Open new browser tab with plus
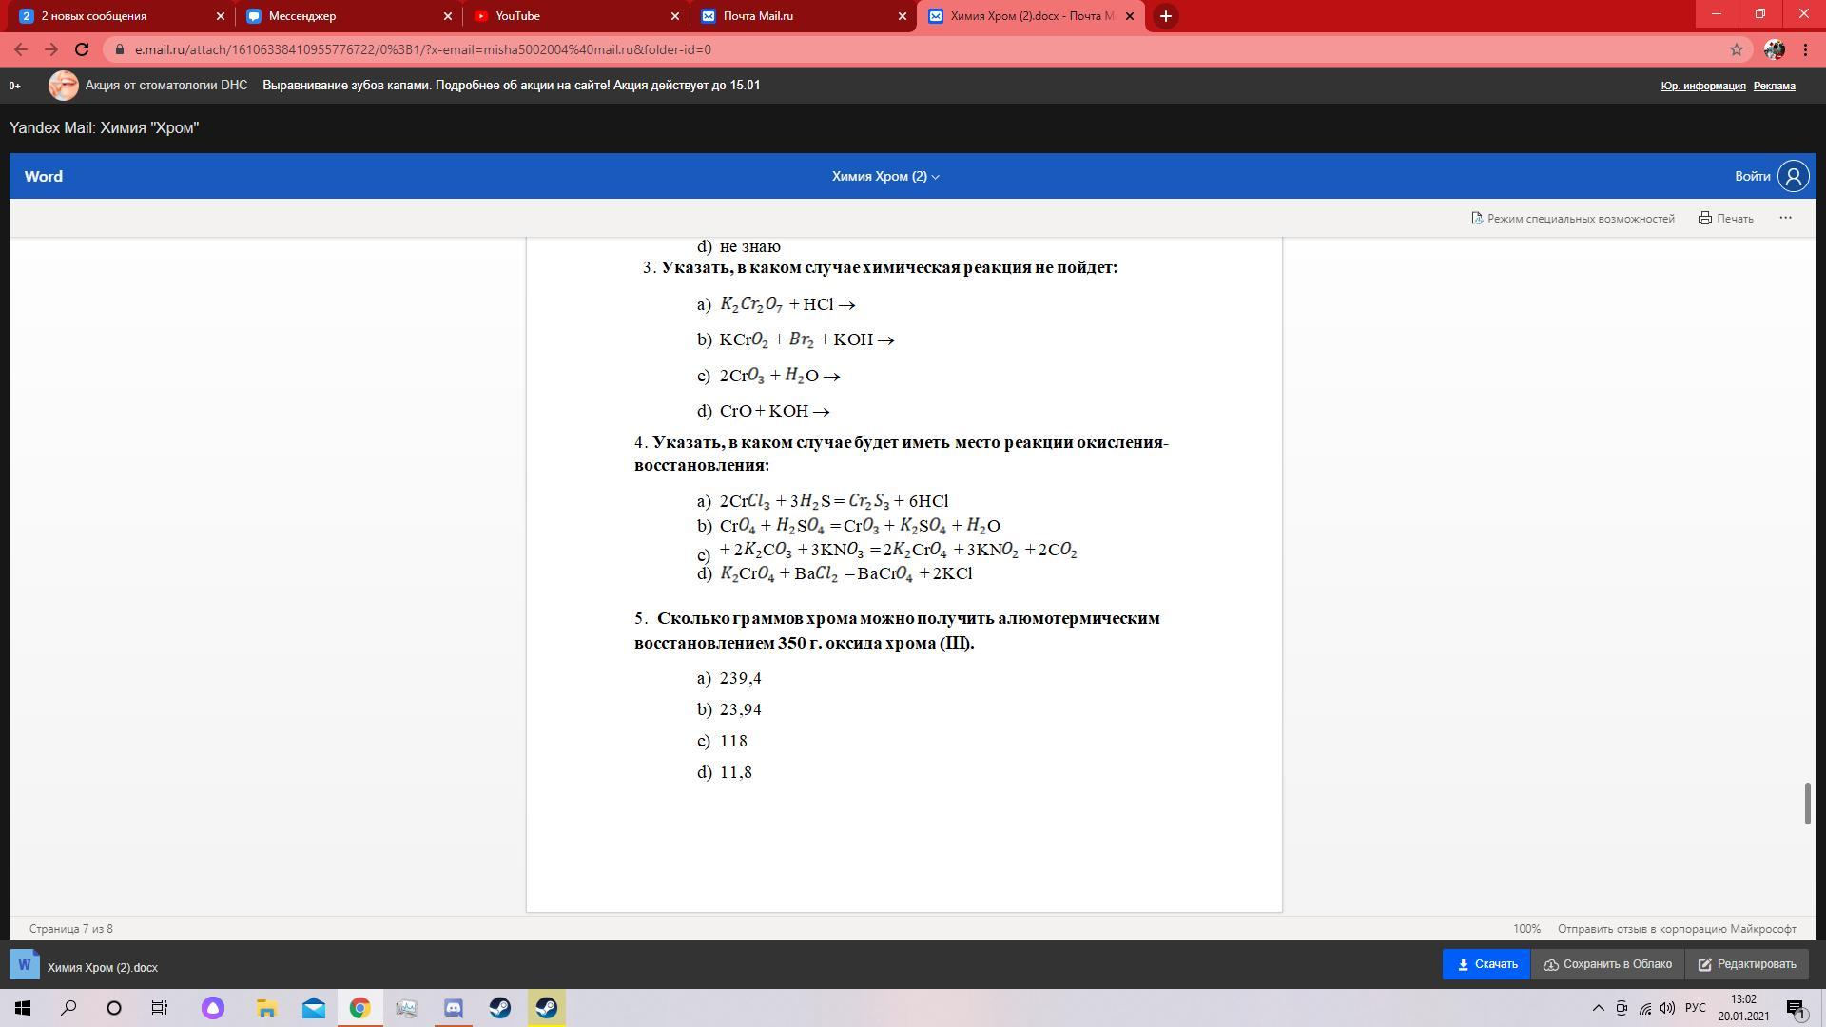 (1165, 16)
